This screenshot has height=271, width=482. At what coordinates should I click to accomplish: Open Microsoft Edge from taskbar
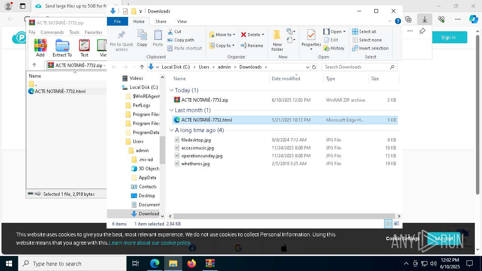tap(155, 263)
